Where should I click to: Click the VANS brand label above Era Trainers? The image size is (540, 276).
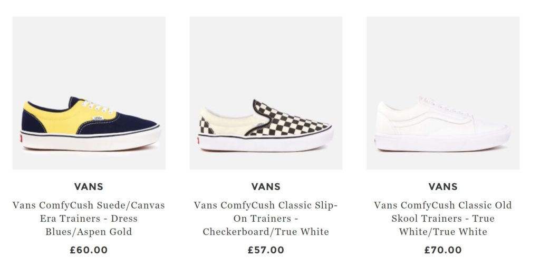click(x=89, y=186)
